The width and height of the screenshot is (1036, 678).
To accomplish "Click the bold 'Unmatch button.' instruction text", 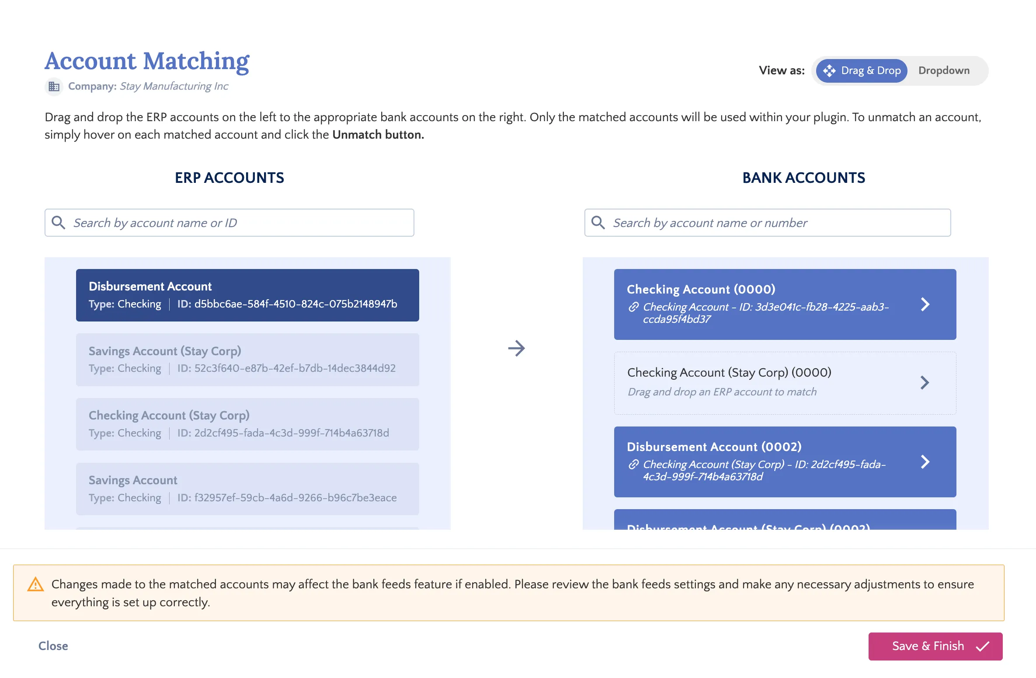I will (378, 135).
